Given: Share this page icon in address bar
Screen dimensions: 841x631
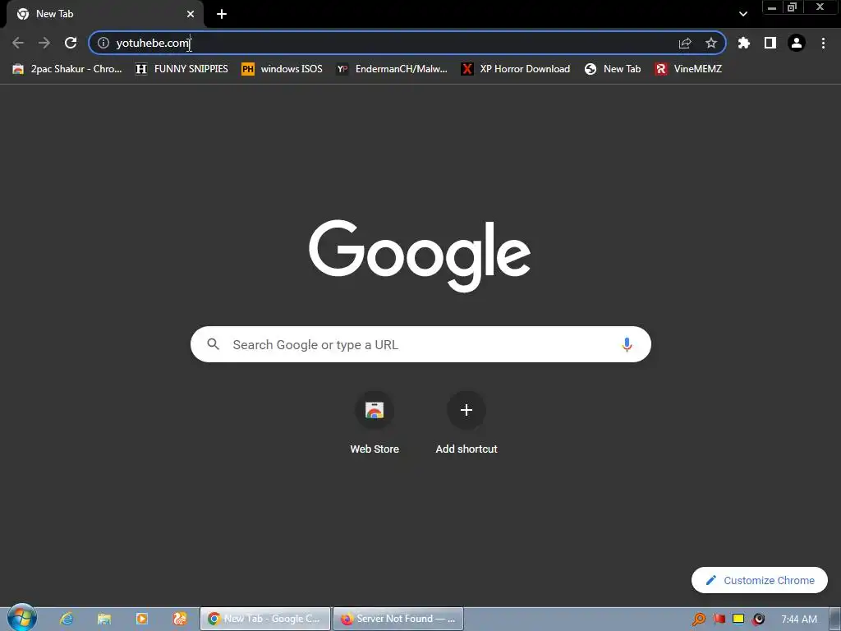Looking at the screenshot, I should click(x=685, y=43).
